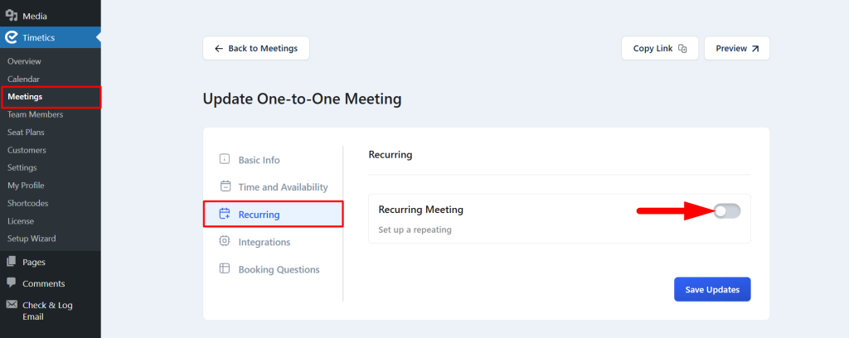Click Save Updates button
Viewport: 849px width, 338px height.
coord(712,289)
